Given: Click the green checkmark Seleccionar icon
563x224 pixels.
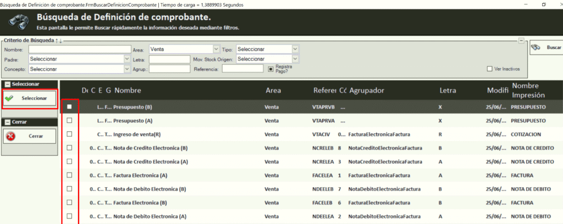Looking at the screenshot, I should tap(9, 98).
